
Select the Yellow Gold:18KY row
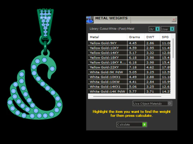coord(129,58)
